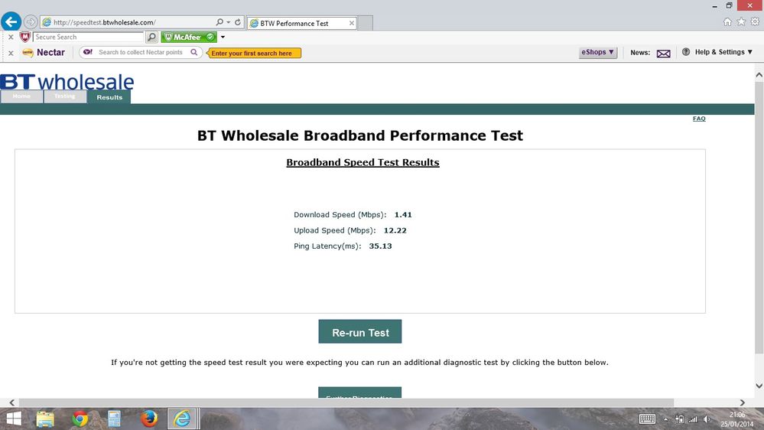Open the eShops dropdown
Screen dimensions: 764x430
pyautogui.click(x=598, y=52)
